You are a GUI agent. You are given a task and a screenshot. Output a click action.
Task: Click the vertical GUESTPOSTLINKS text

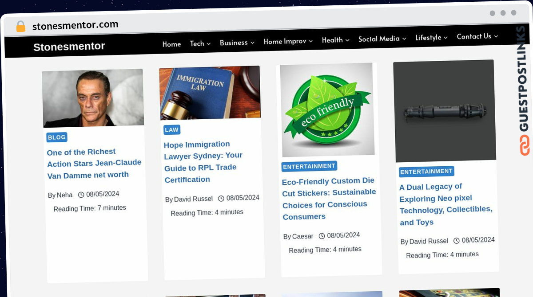[x=522, y=78]
